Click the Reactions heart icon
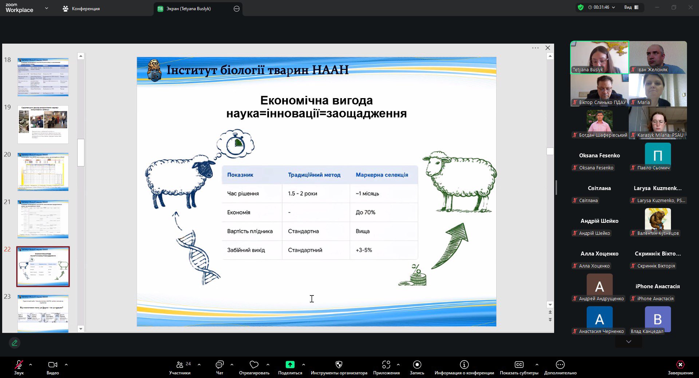 coord(254,365)
